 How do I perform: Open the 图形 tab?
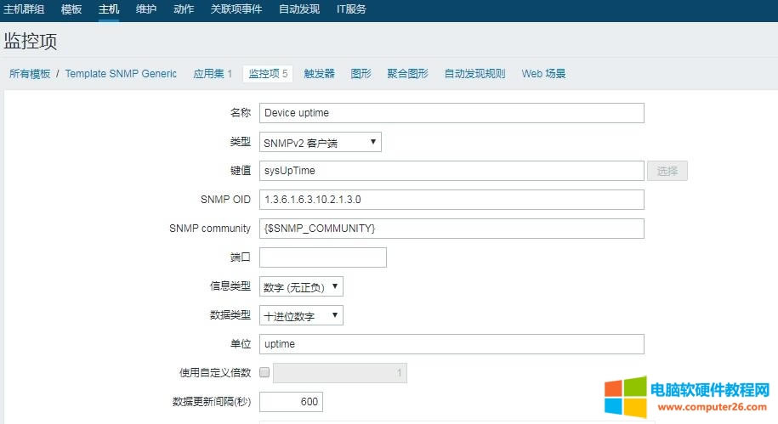361,74
